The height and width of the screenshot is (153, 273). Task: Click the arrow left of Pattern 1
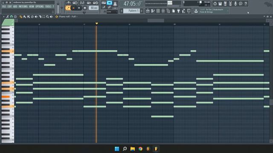pyautogui.click(x=122, y=11)
